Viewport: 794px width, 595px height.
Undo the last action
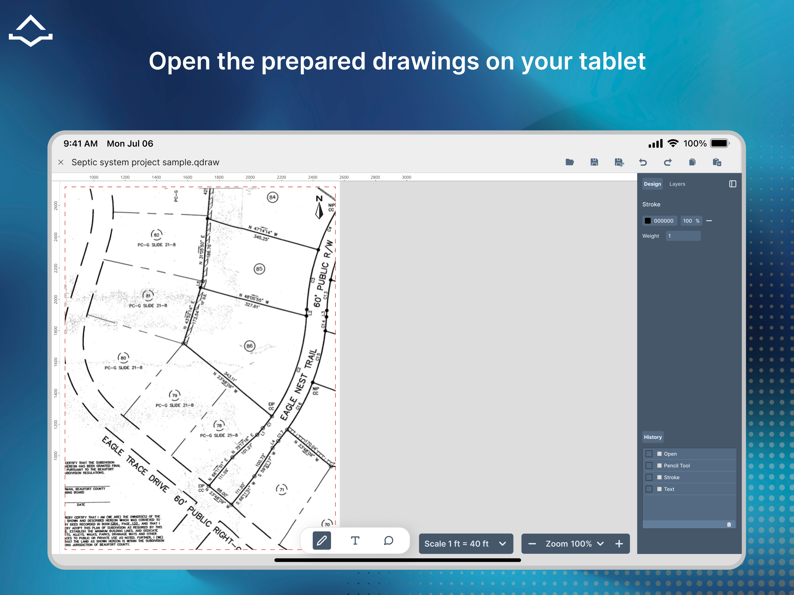pyautogui.click(x=643, y=162)
